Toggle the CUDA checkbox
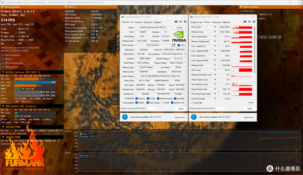303x175 pixels. pos(148,99)
